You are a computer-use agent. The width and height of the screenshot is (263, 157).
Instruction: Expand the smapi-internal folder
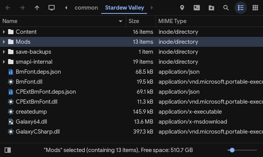click(x=4, y=62)
